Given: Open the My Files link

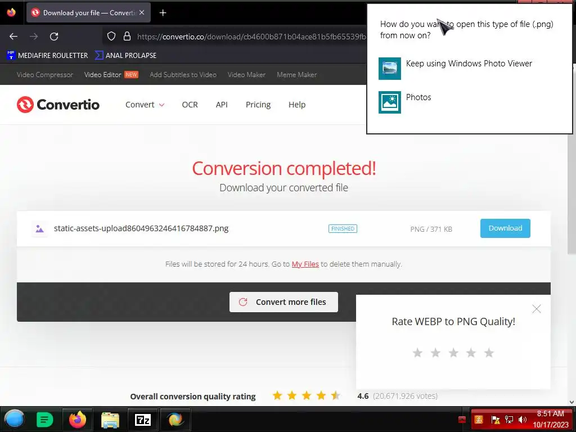Looking at the screenshot, I should (x=305, y=264).
